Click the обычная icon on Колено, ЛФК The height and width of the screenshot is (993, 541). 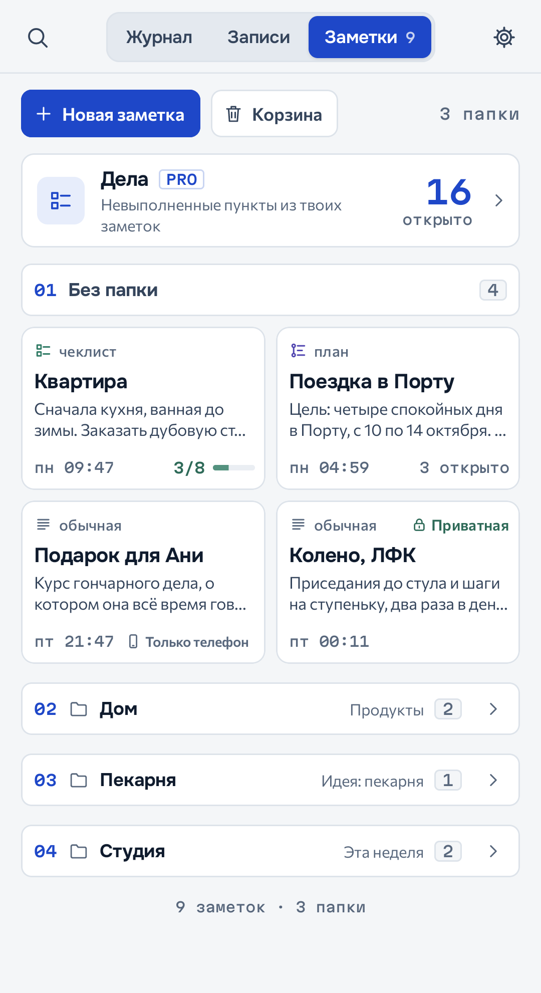pos(298,525)
